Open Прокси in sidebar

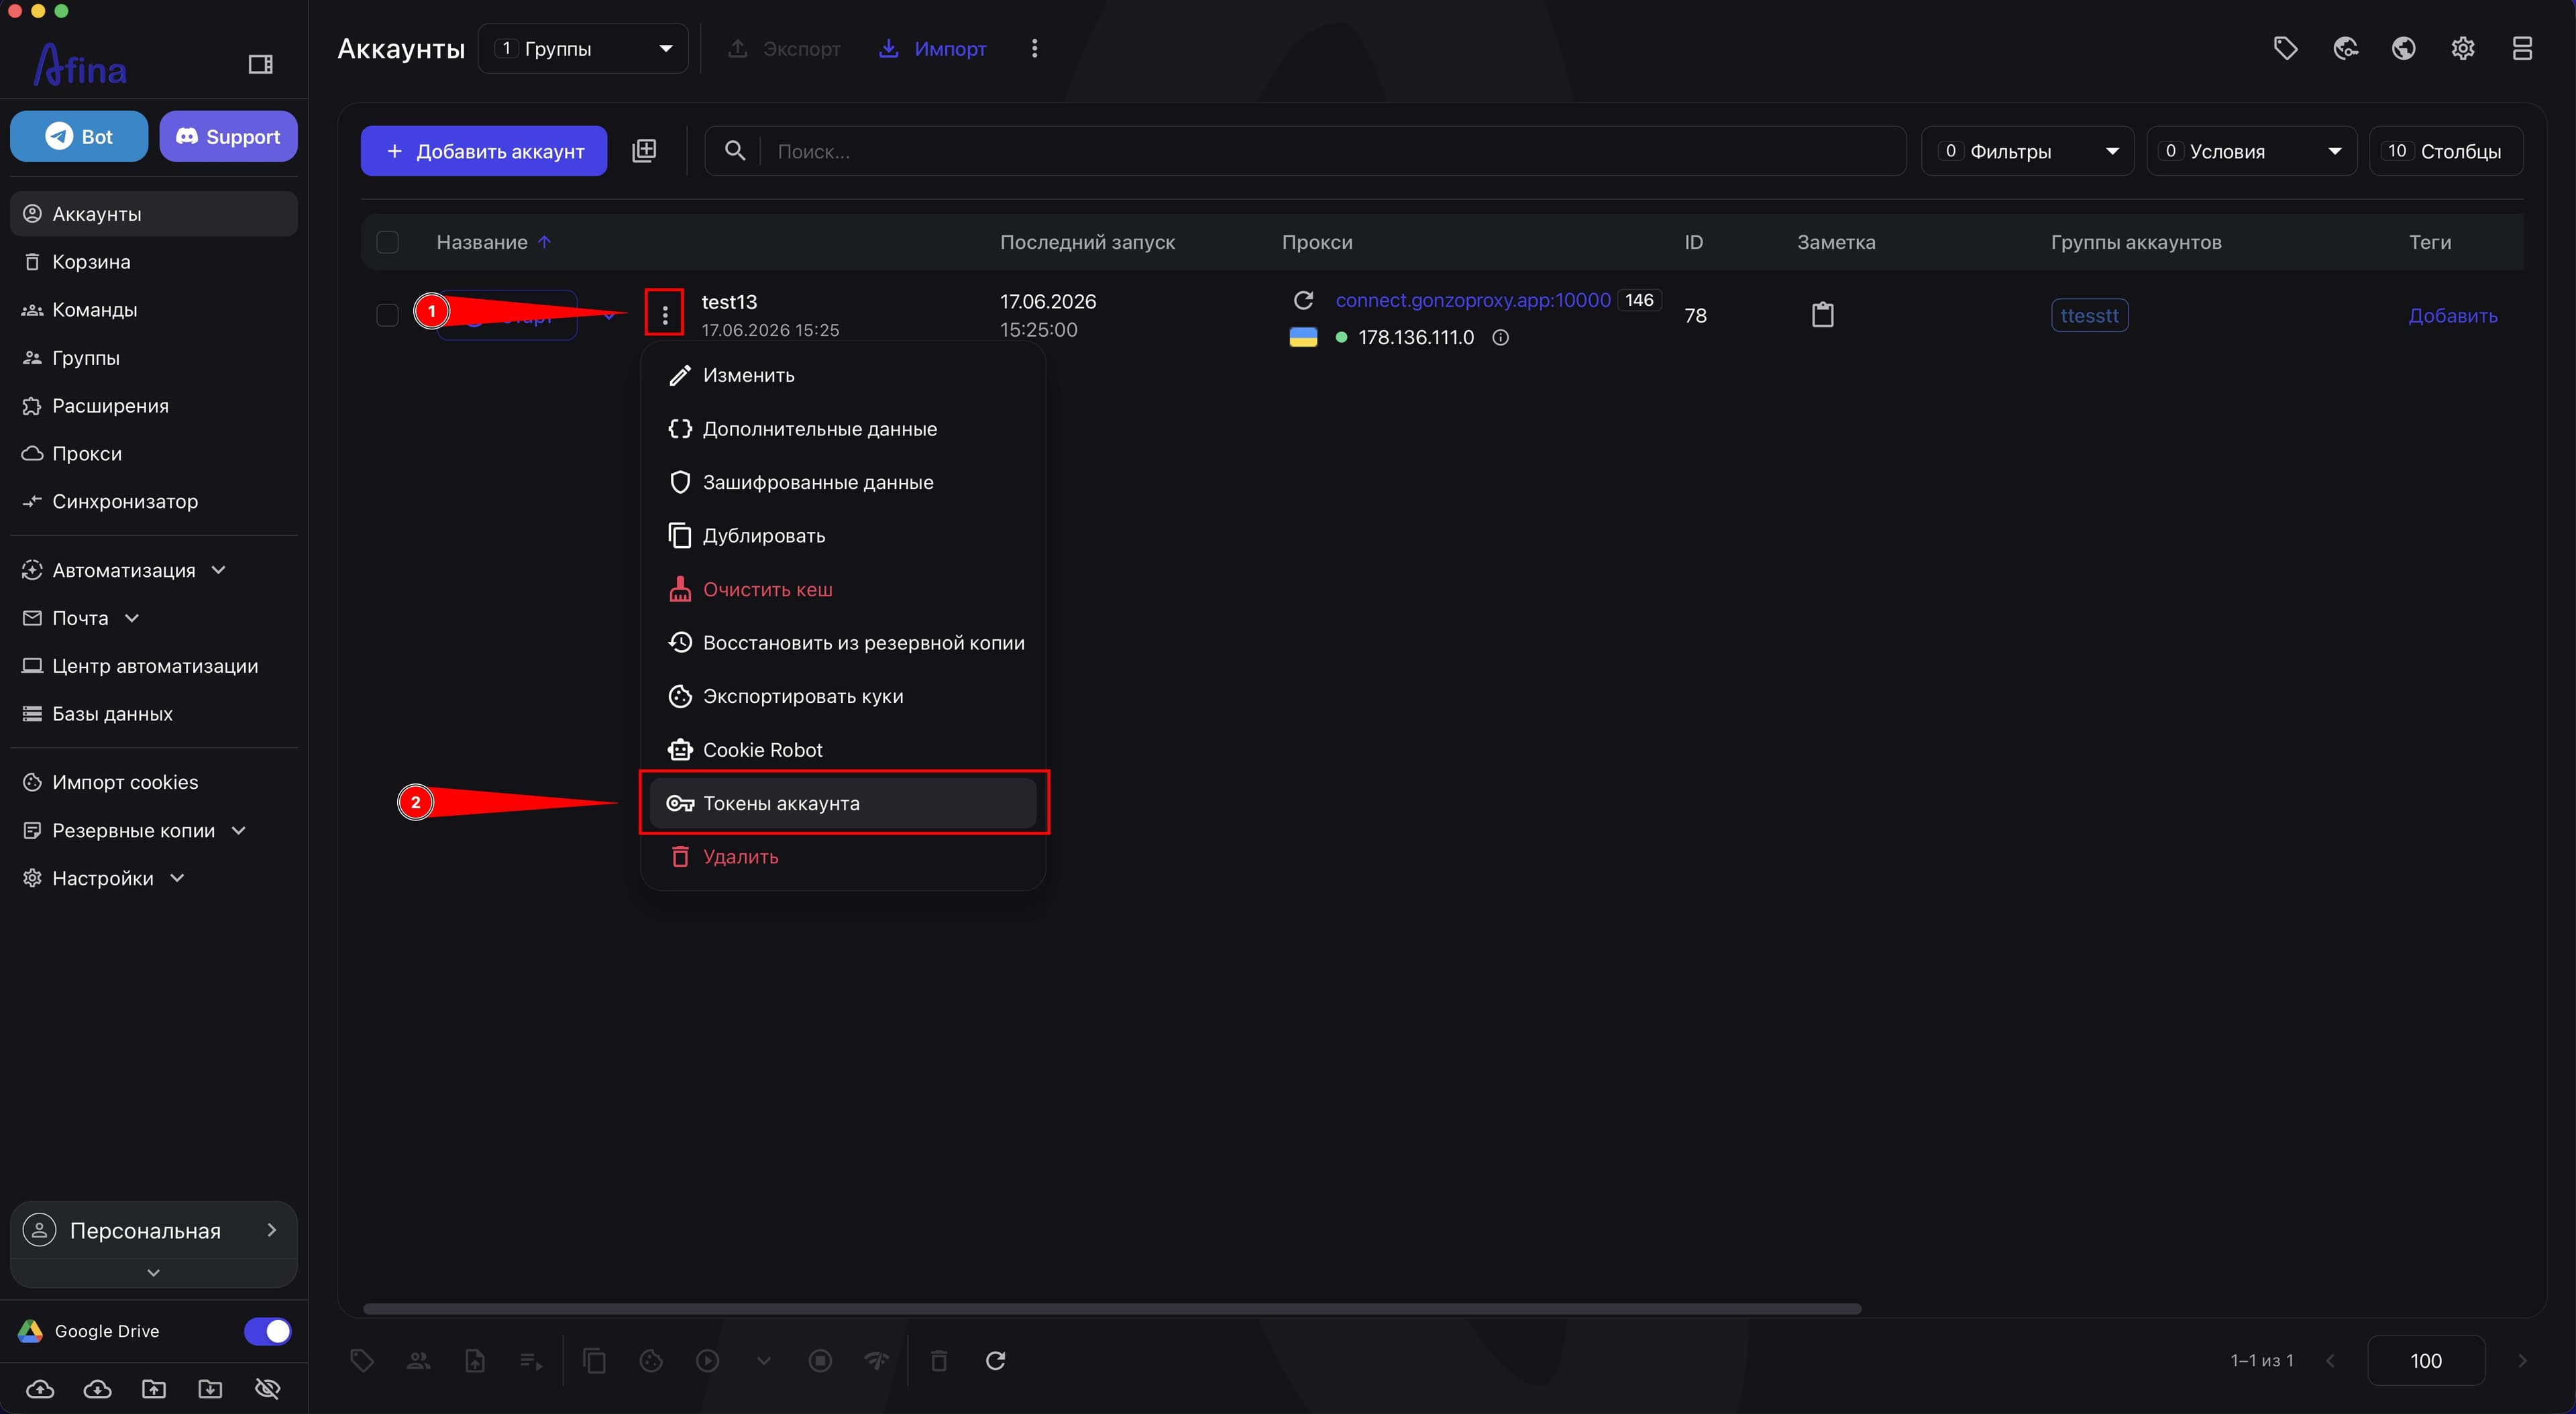[x=154, y=454]
